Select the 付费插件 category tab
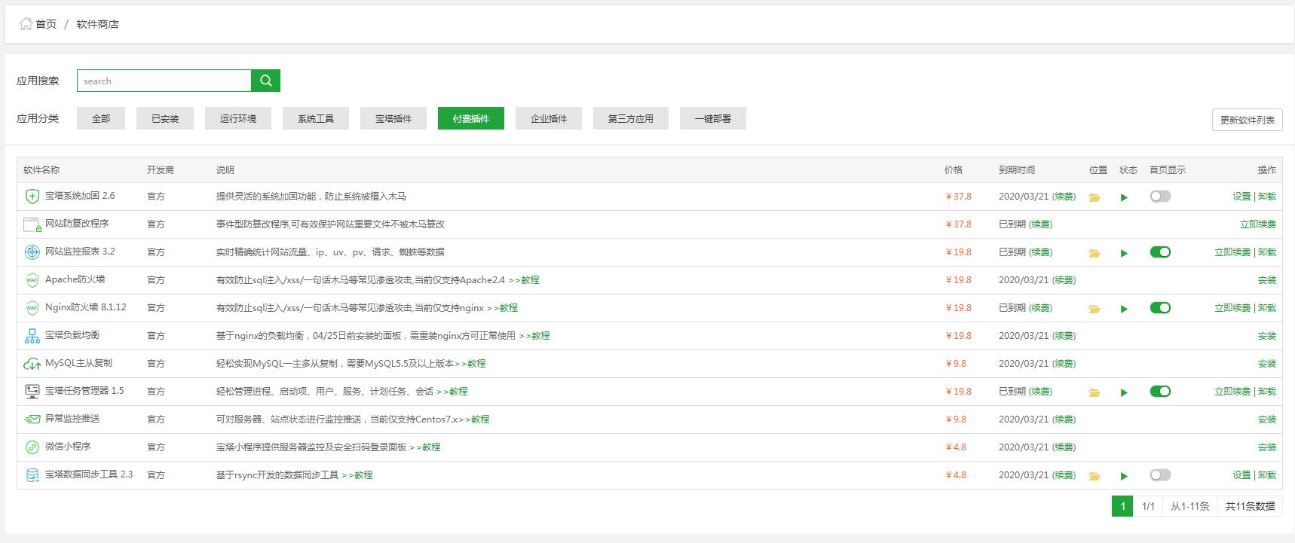The image size is (1295, 543). [x=471, y=118]
